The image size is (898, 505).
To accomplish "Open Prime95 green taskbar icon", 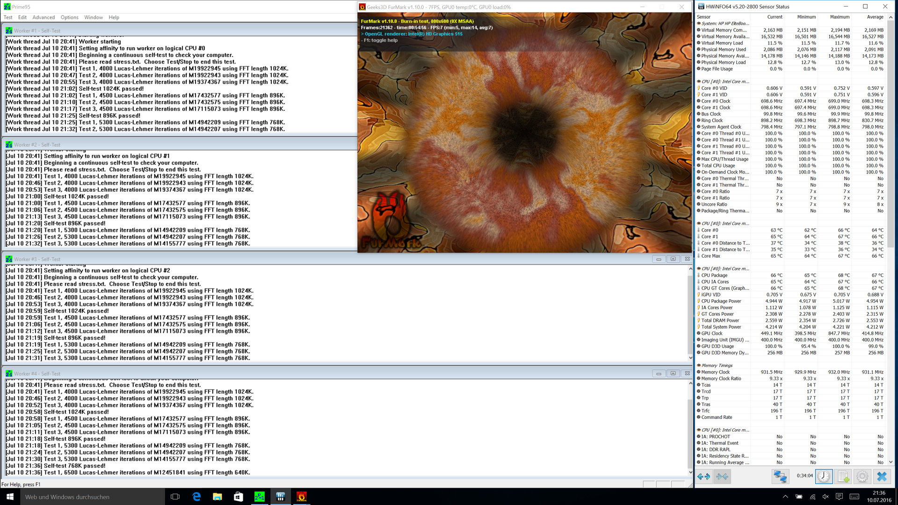I will click(x=259, y=497).
